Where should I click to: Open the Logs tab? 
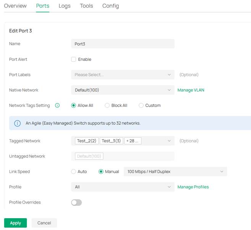pos(65,6)
